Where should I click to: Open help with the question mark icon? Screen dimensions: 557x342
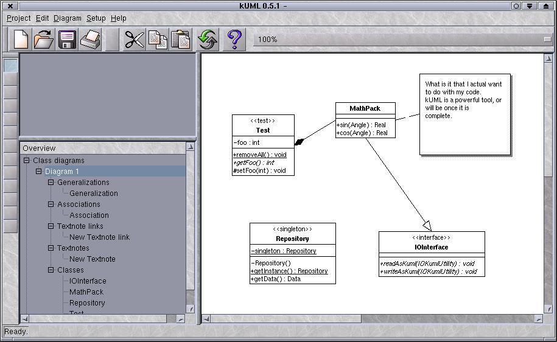234,40
